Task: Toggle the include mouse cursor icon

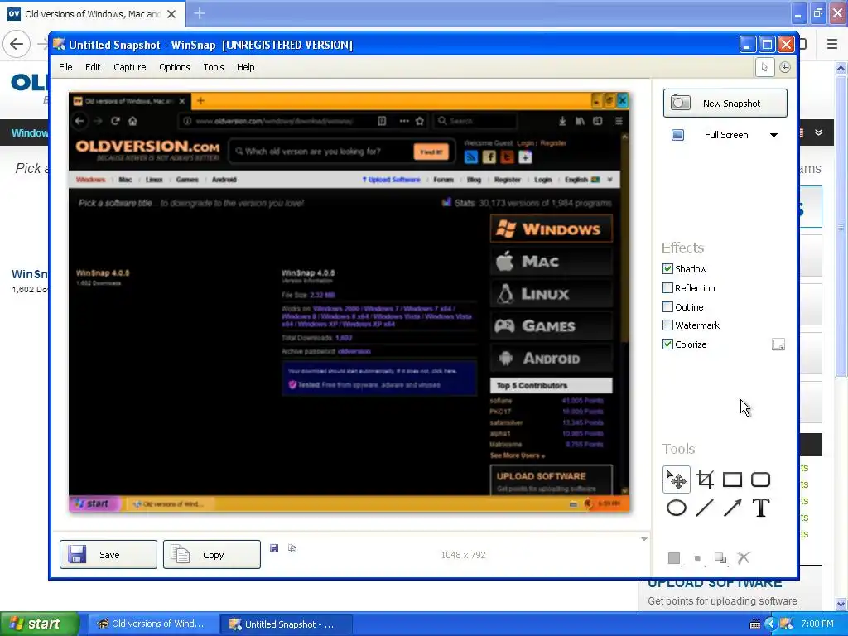Action: coord(764,68)
